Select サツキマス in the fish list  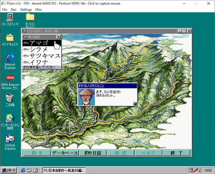[42, 56]
